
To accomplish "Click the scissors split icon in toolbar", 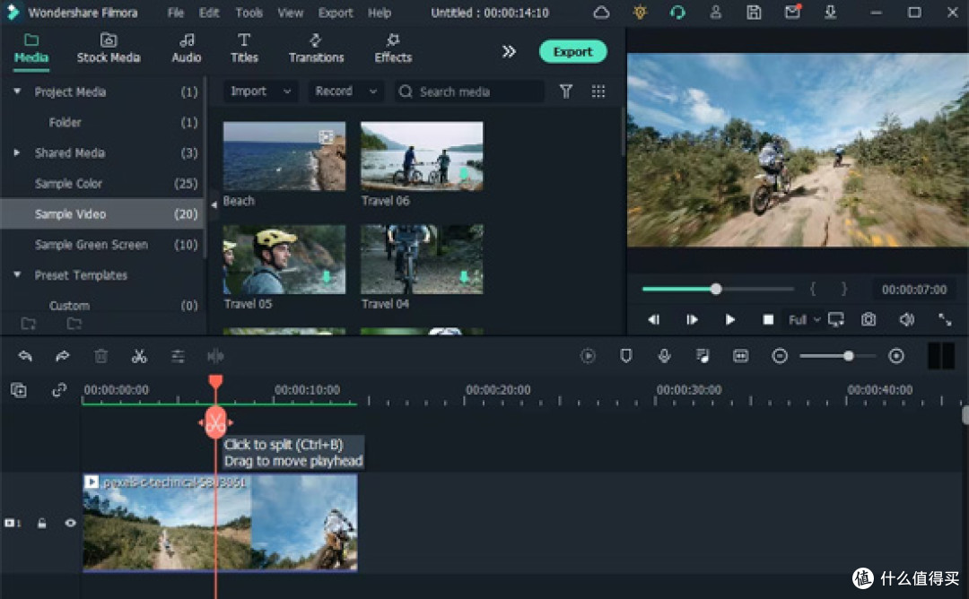I will [x=139, y=356].
